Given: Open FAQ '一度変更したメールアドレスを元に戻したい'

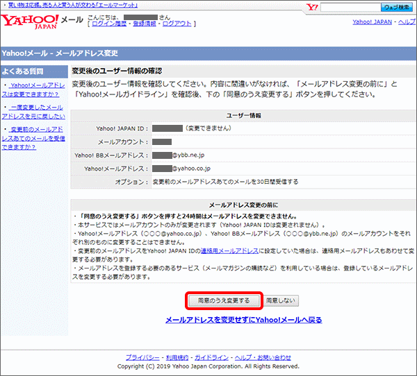Looking at the screenshot, I should [33, 112].
